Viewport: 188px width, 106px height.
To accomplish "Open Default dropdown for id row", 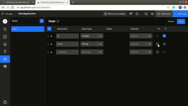I will click(141, 36).
